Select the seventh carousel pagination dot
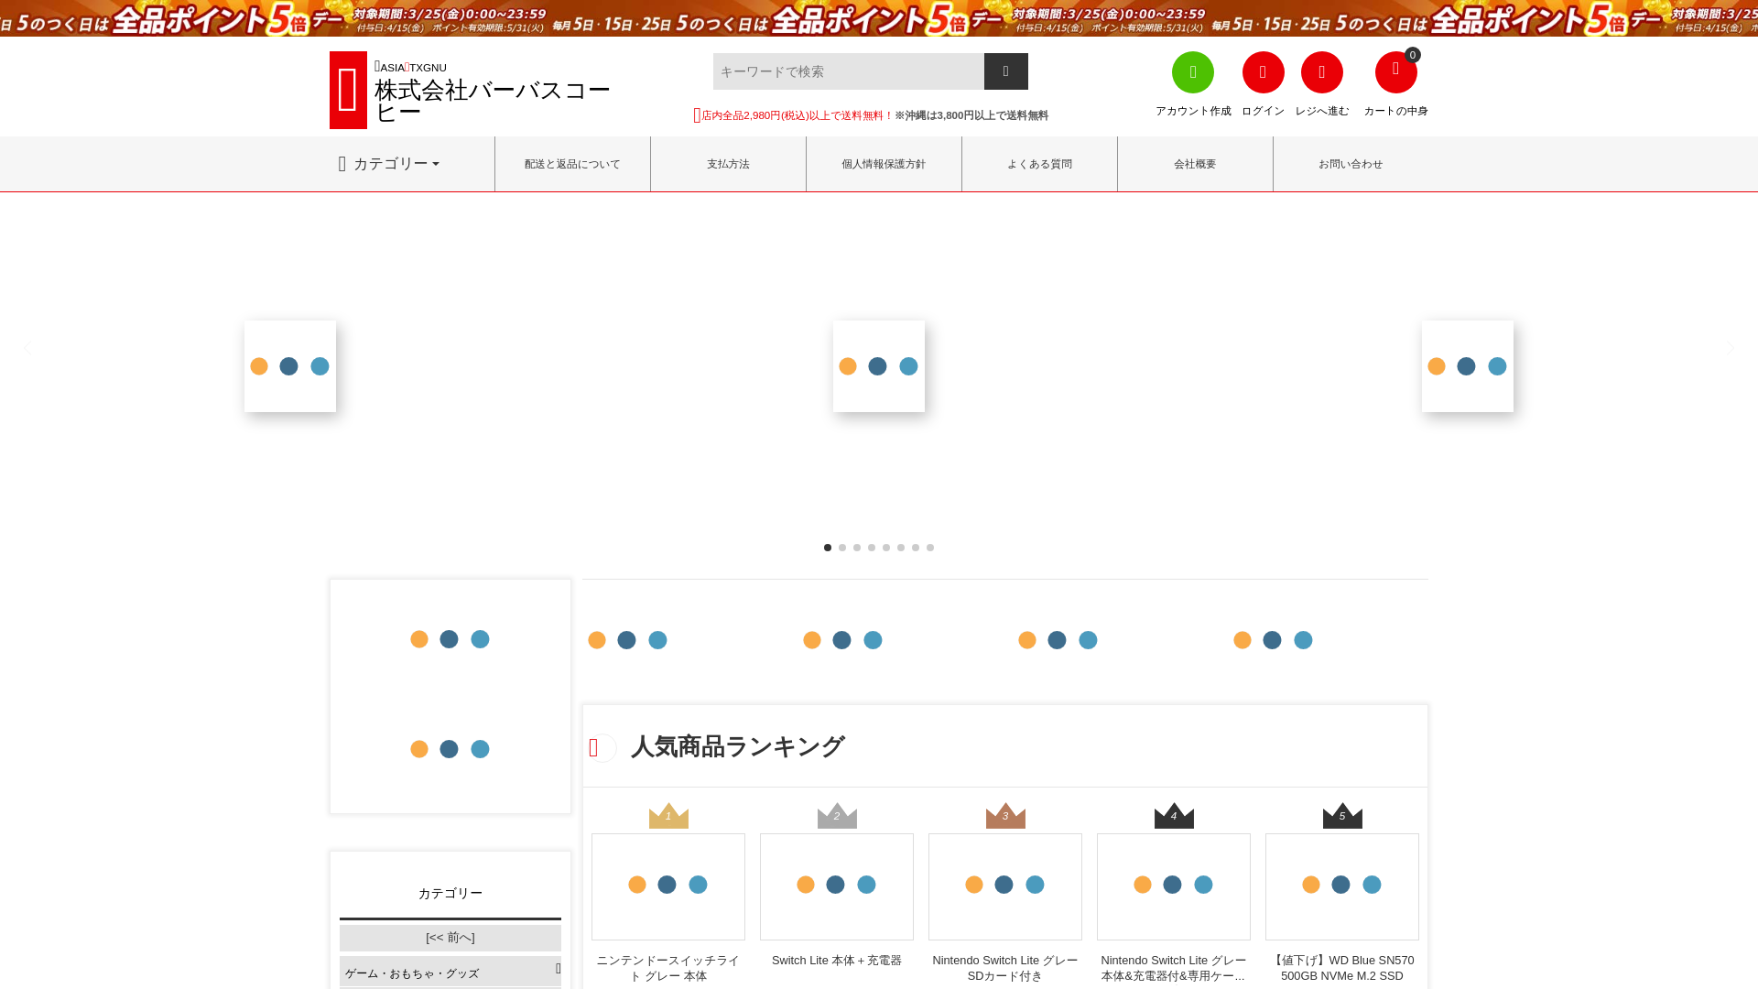 point(916,548)
